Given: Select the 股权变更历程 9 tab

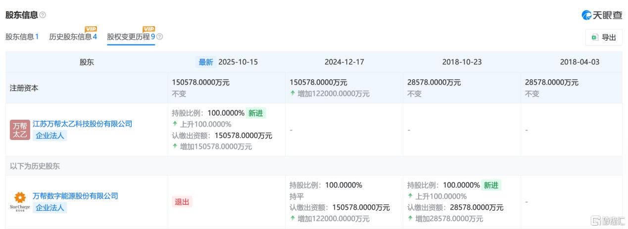Looking at the screenshot, I should (x=131, y=37).
